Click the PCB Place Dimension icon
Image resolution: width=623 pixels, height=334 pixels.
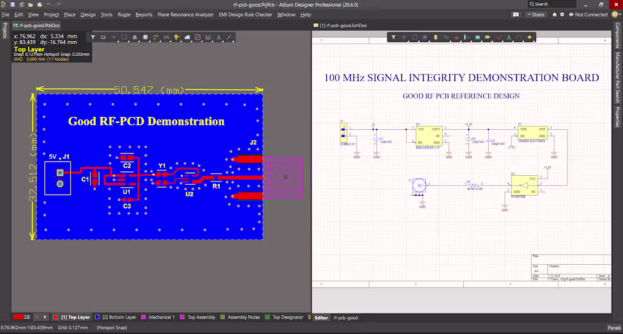coord(208,37)
